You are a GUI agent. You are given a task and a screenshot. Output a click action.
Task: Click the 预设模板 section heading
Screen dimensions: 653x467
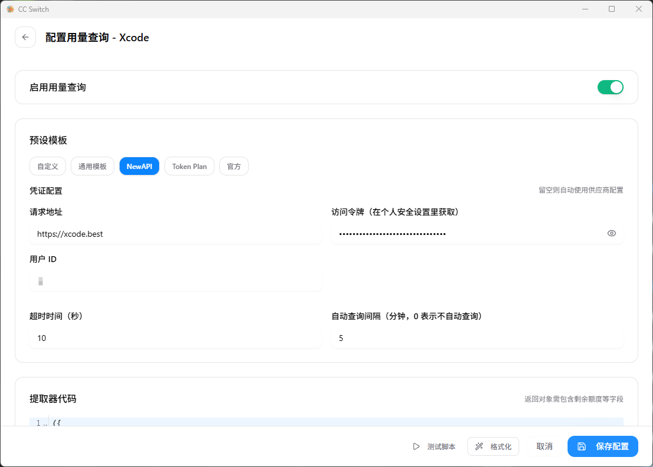48,140
